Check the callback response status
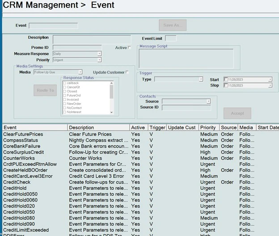The width and height of the screenshot is (279, 236). tap(64, 83)
